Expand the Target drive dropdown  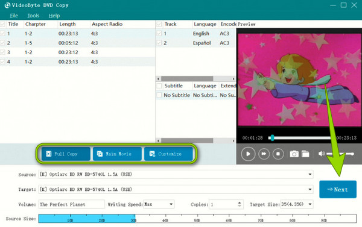pos(310,190)
